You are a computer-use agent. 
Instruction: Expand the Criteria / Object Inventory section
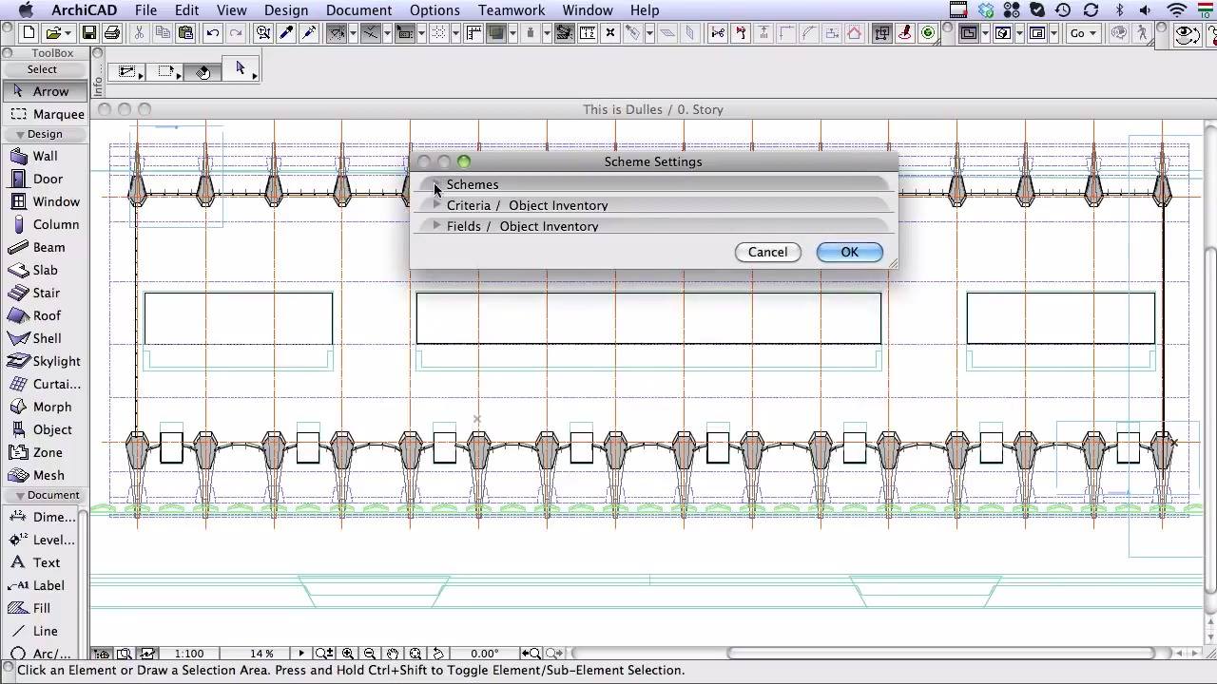436,205
